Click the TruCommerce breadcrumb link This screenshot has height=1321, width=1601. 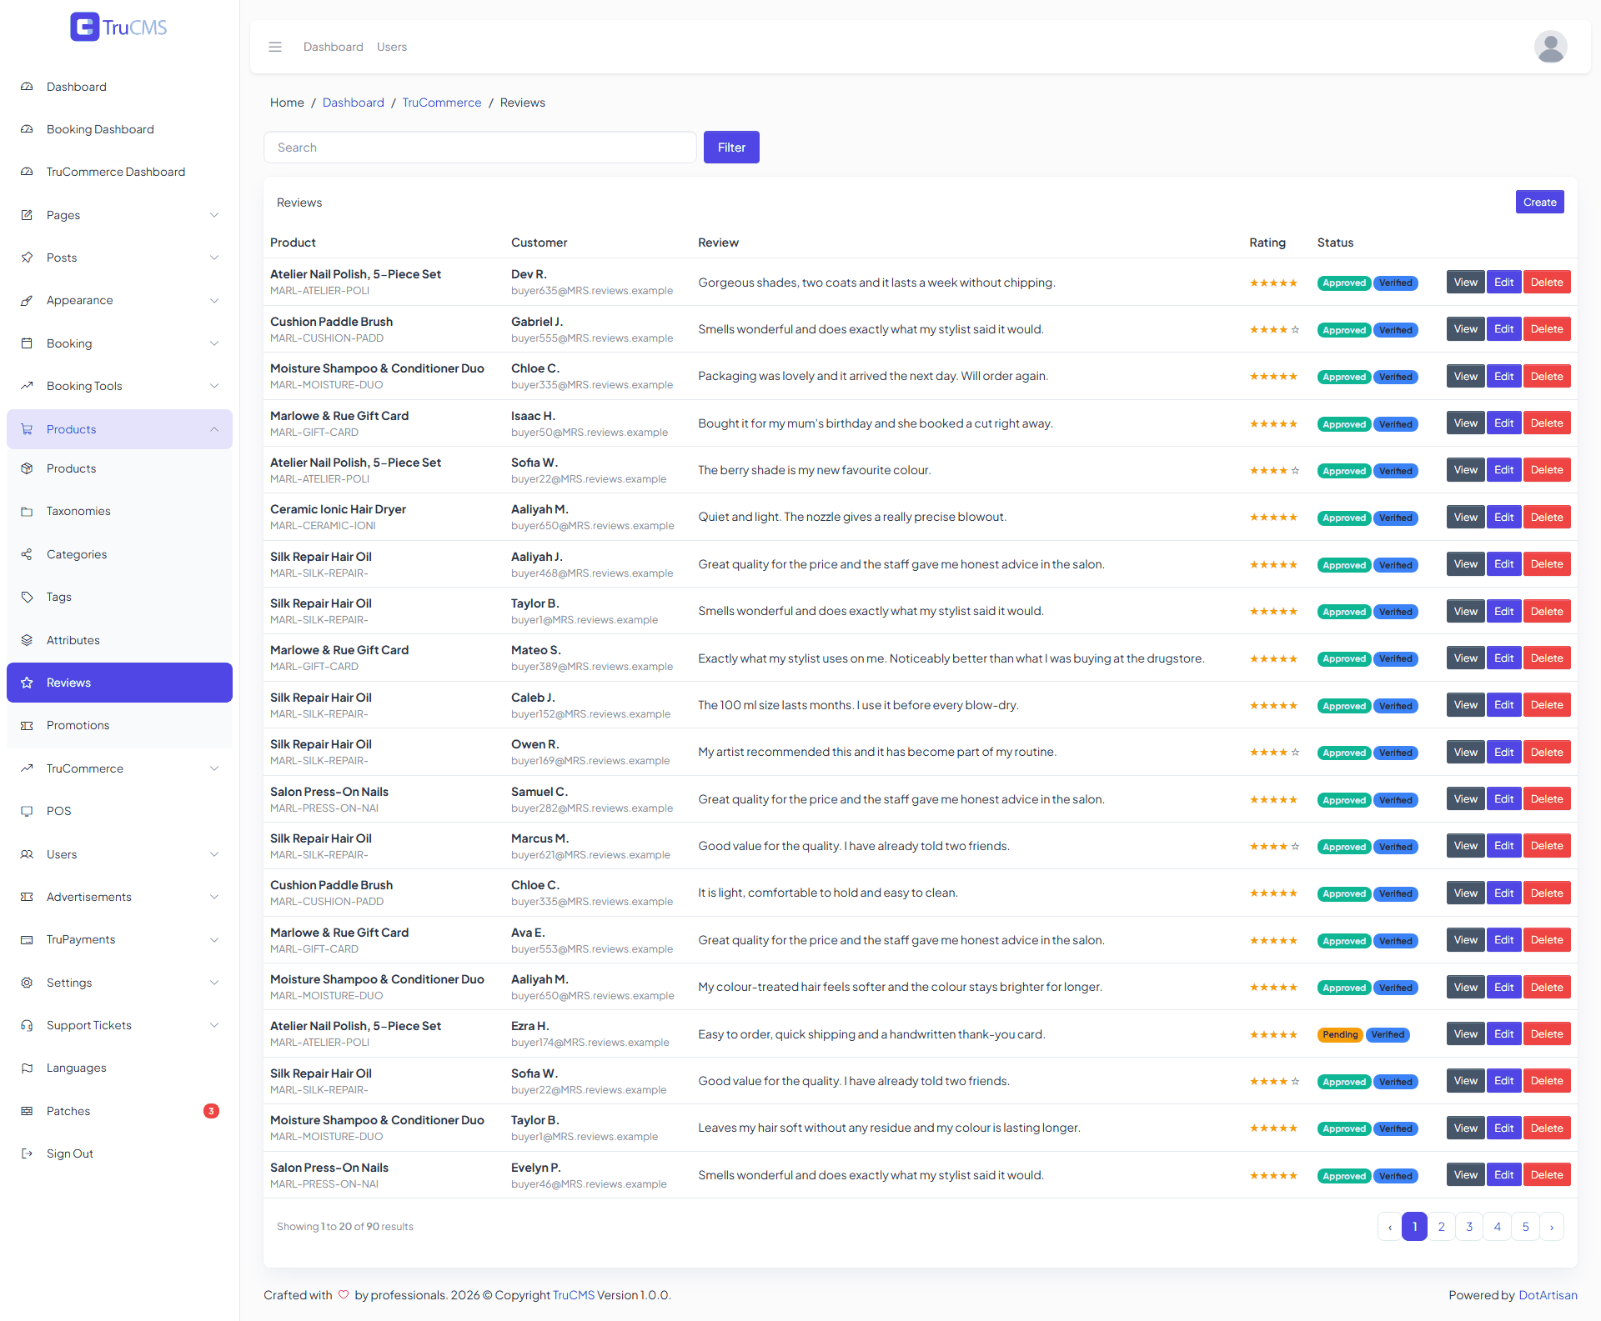click(x=442, y=103)
